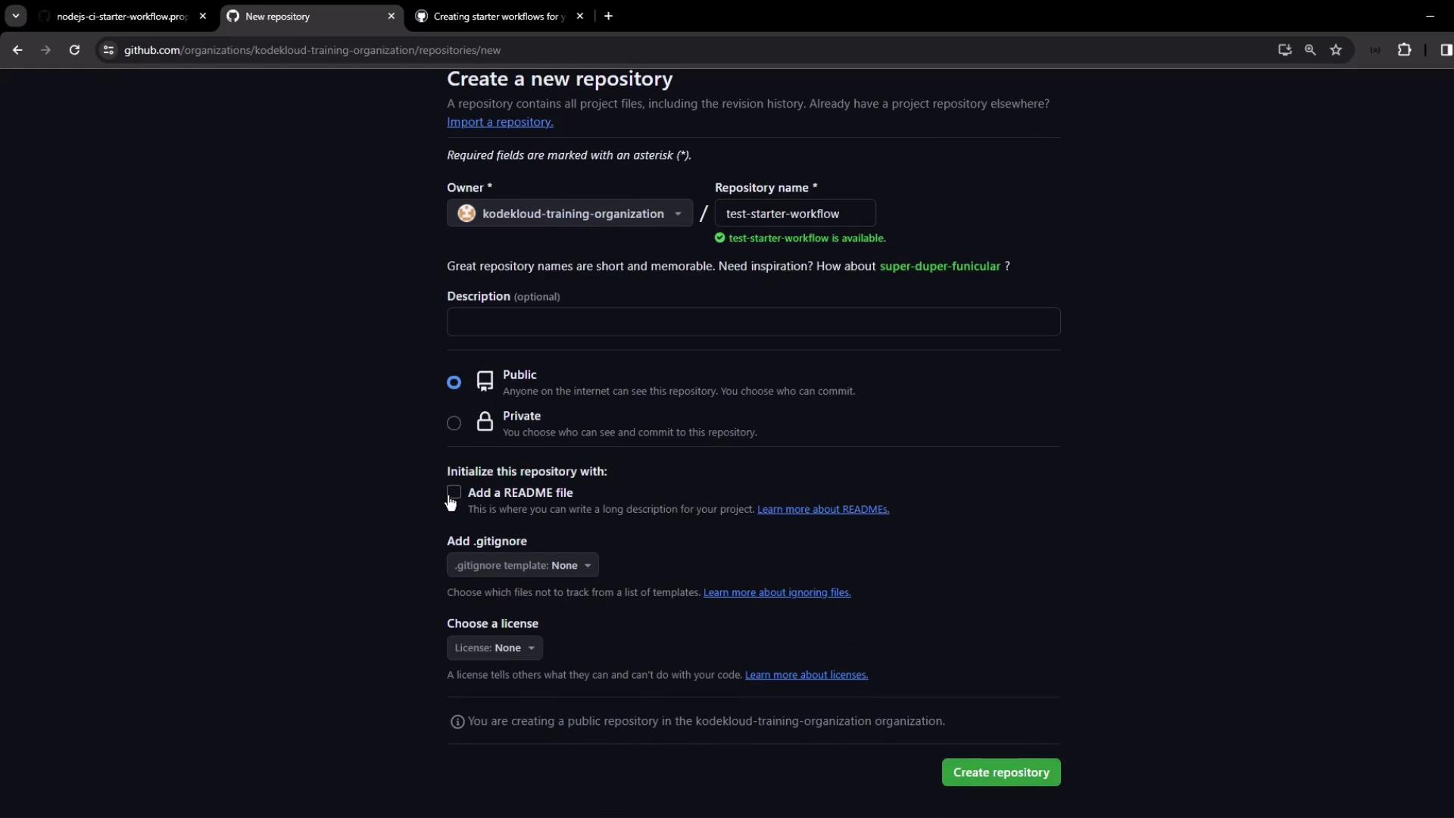Viewport: 1454px width, 818px height.
Task: Follow the Import a repository link
Action: click(500, 122)
